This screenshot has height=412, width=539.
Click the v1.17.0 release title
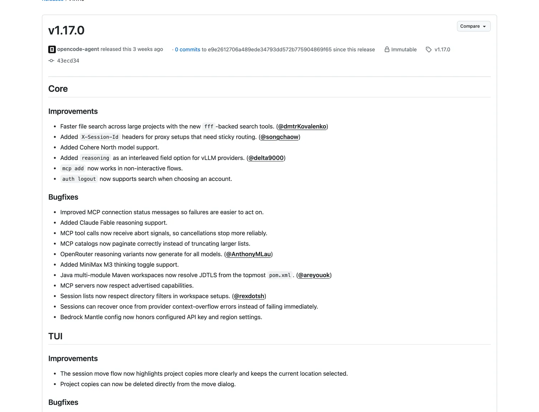click(66, 30)
